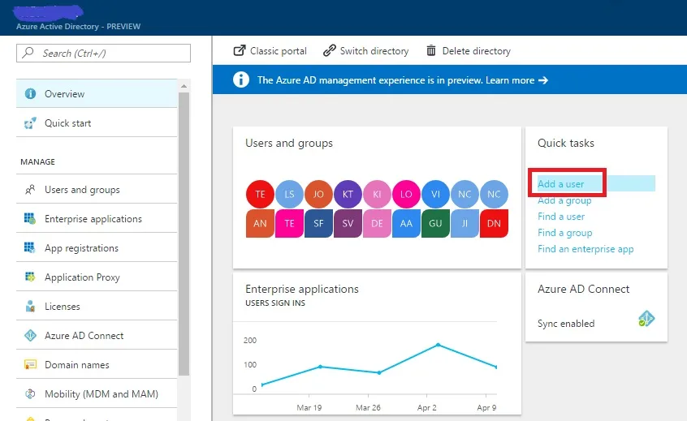Open Mobility (MDM and MAM) menu item
The width and height of the screenshot is (687, 421).
101,394
